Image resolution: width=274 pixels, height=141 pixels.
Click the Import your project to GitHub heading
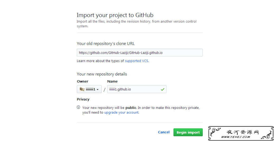pos(115,15)
